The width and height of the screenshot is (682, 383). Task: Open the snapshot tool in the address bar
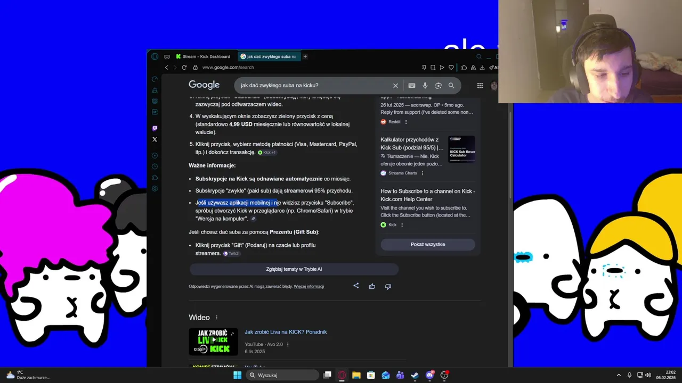pyautogui.click(x=433, y=68)
